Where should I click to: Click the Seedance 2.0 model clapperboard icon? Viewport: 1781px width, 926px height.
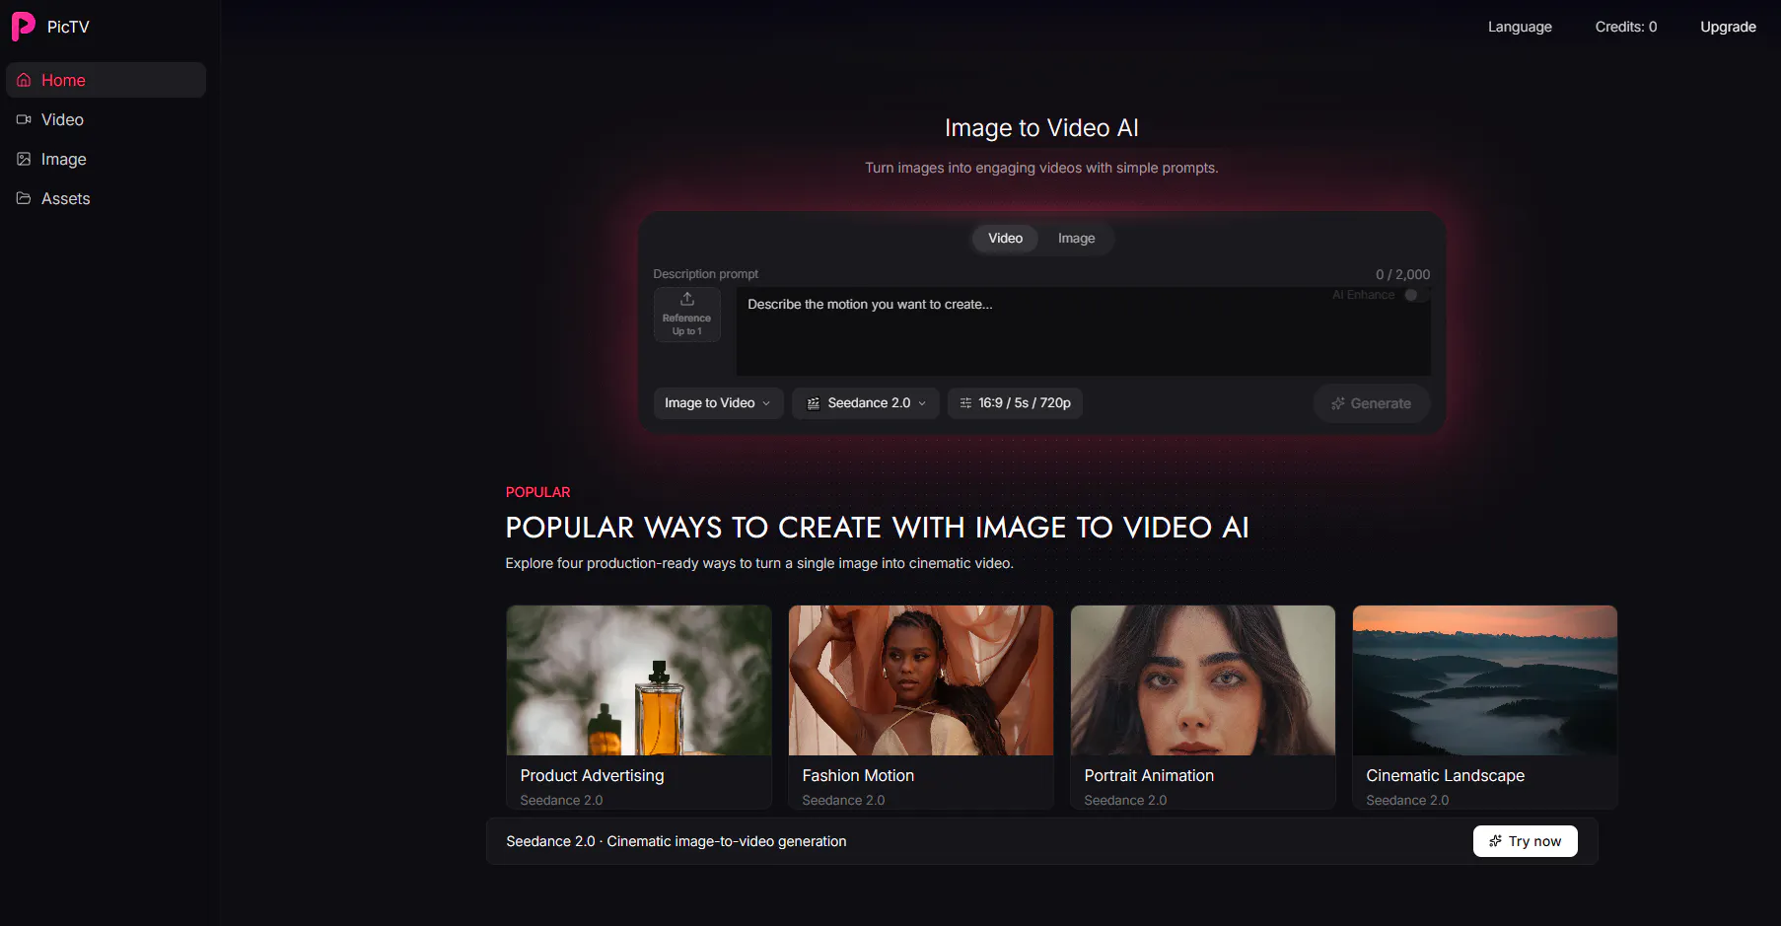814,403
